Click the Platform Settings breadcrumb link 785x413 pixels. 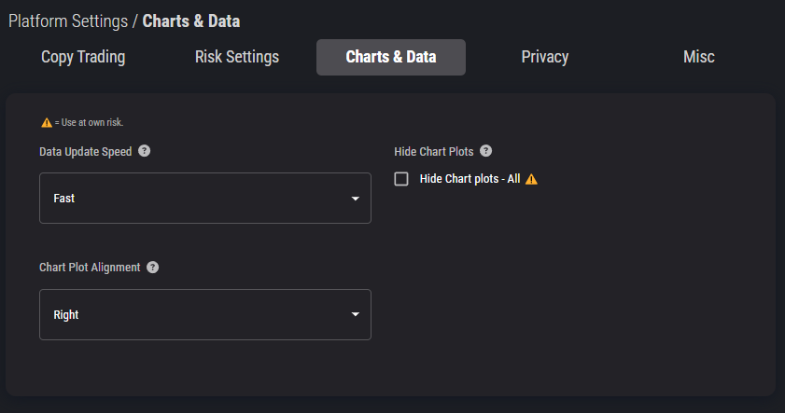click(x=68, y=21)
